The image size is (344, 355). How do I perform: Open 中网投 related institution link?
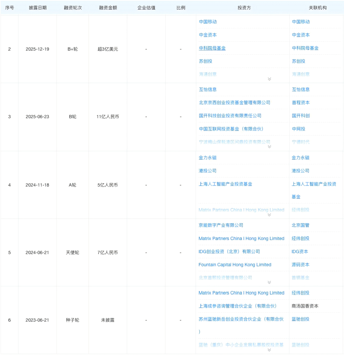point(299,129)
